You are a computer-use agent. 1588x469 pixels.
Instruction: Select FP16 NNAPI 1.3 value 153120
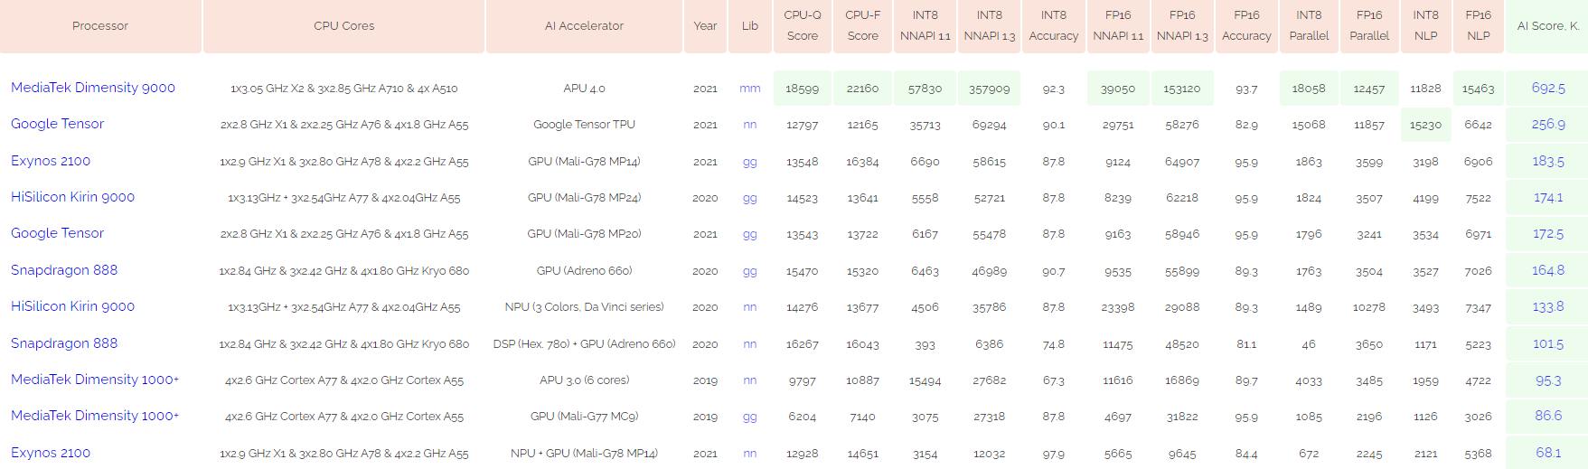pos(1182,89)
